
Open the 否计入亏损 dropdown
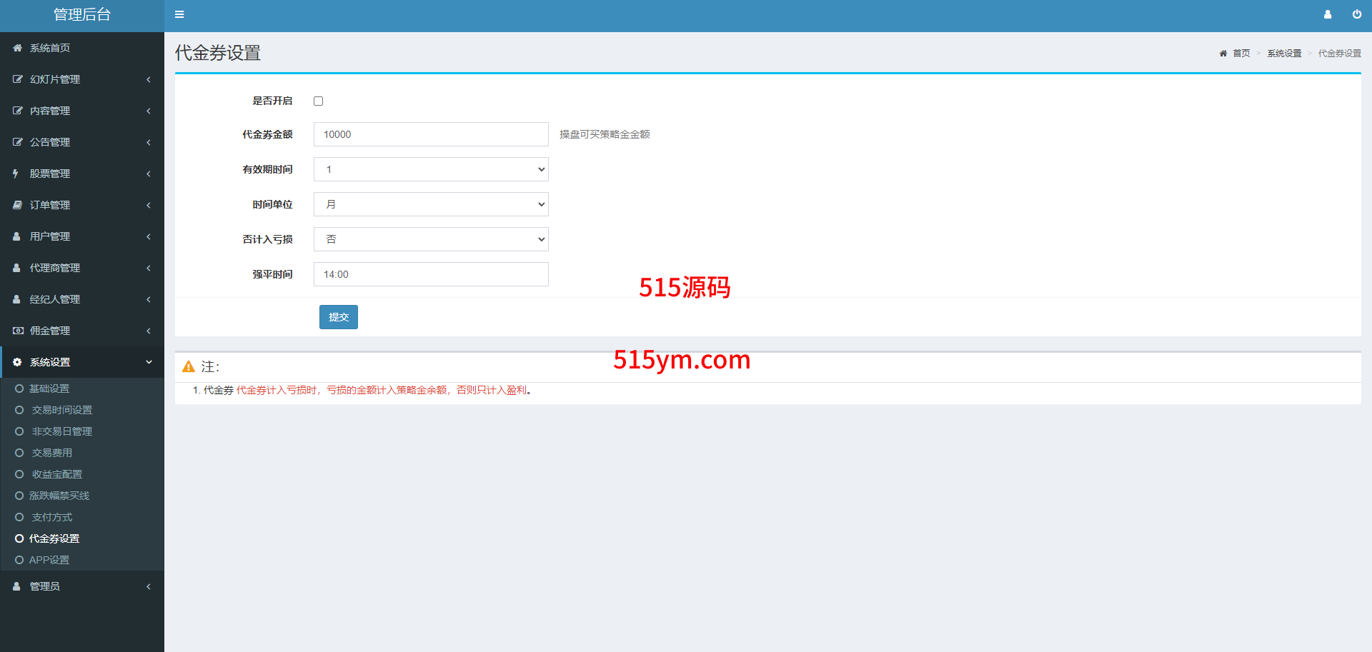431,239
